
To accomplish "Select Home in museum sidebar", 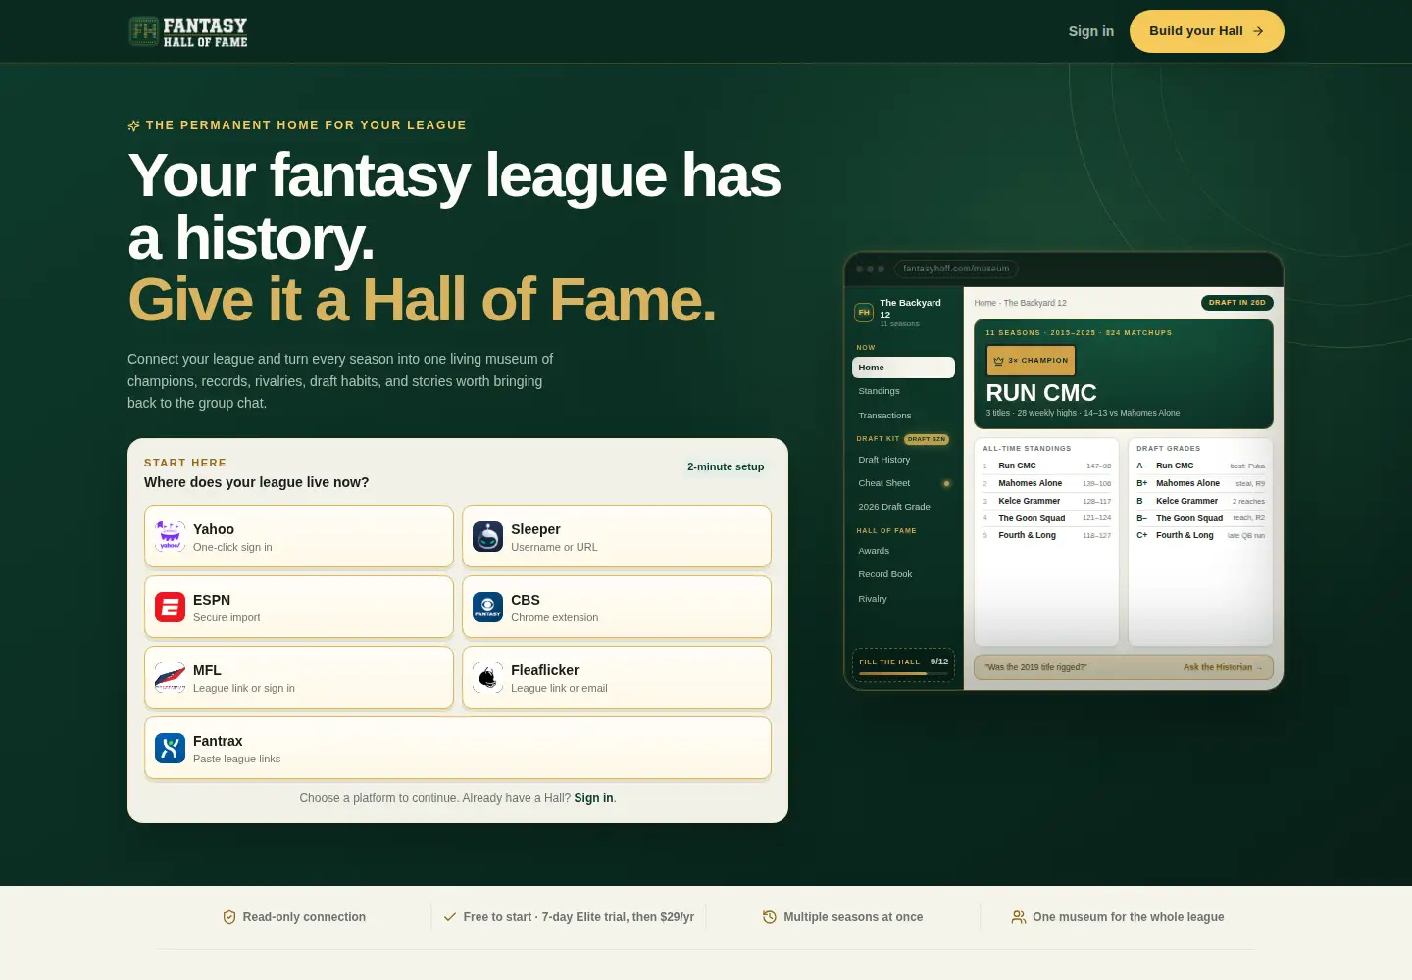I will click(x=903, y=367).
